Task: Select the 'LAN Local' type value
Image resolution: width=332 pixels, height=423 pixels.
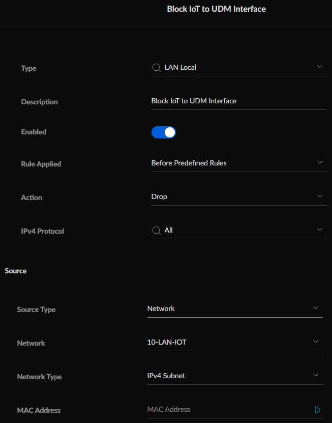Action: point(180,67)
